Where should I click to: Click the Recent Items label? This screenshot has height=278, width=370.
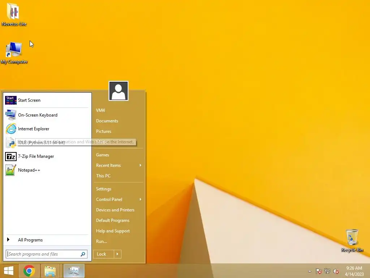pyautogui.click(x=108, y=165)
